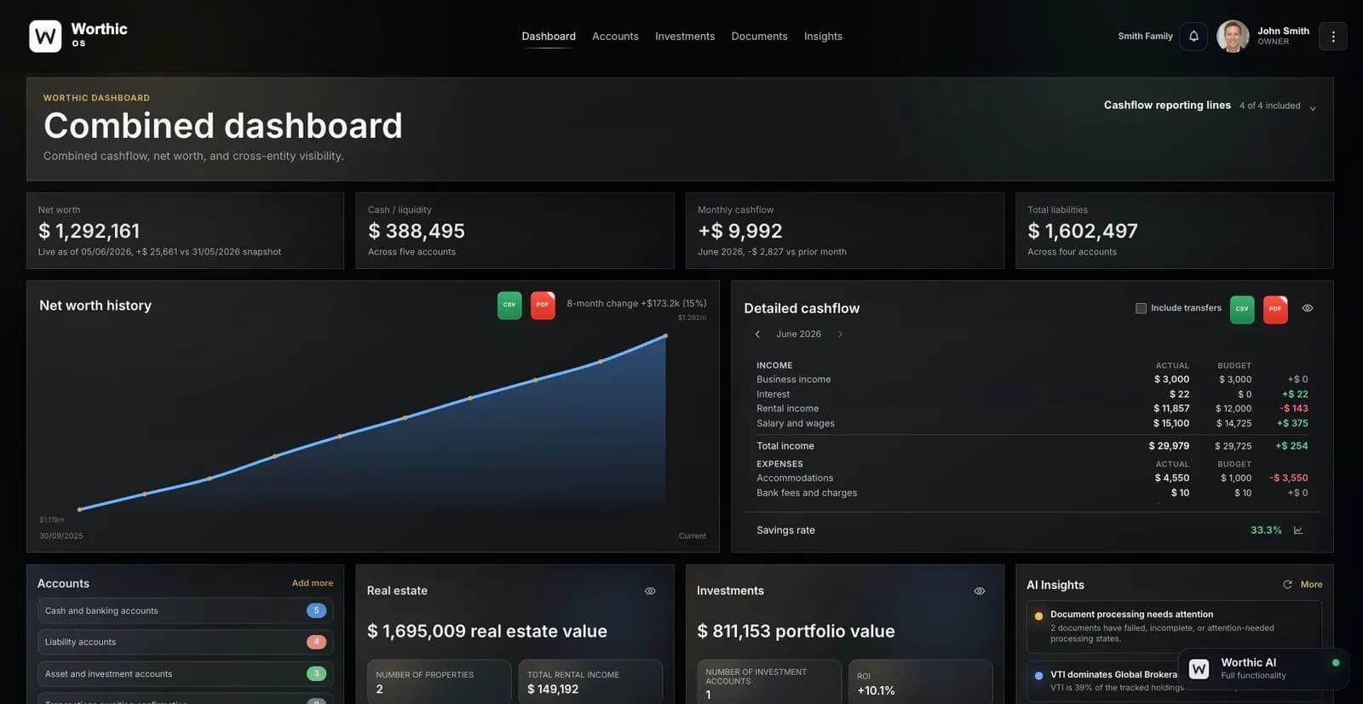Click the Cash and banking count badge
This screenshot has width=1363, height=704.
pyautogui.click(x=316, y=610)
